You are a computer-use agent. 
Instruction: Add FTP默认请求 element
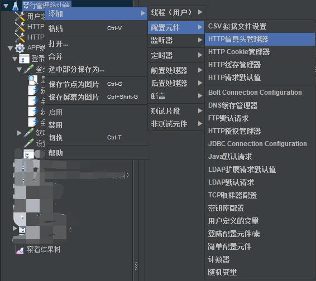click(x=260, y=118)
